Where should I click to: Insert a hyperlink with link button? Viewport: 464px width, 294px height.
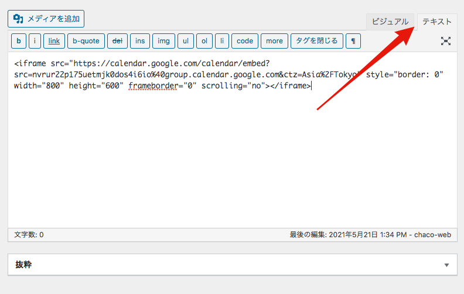(54, 41)
